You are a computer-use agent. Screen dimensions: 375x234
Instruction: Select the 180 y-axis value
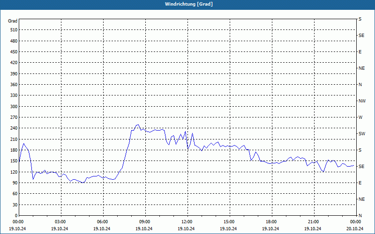14,150
